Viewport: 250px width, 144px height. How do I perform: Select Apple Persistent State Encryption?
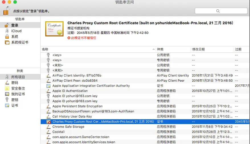(145, 106)
